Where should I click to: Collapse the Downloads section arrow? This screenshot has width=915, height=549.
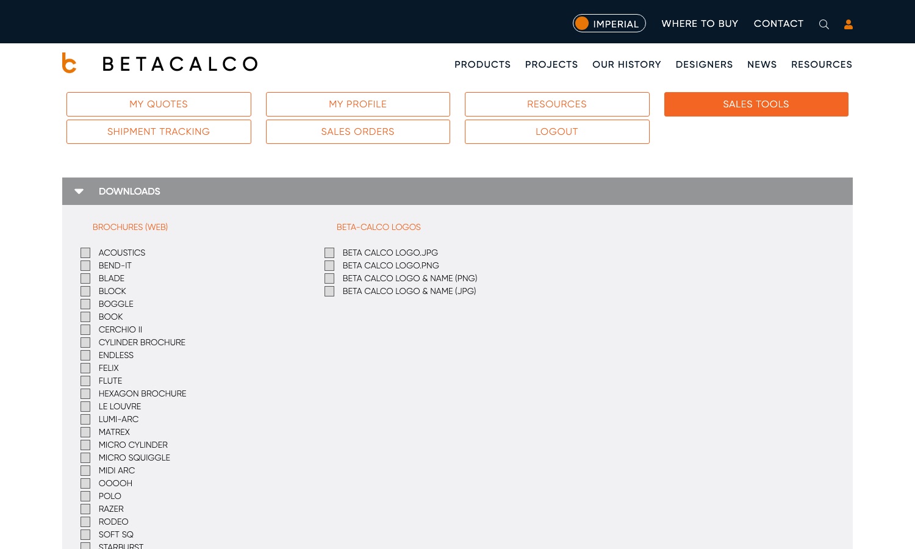(79, 191)
